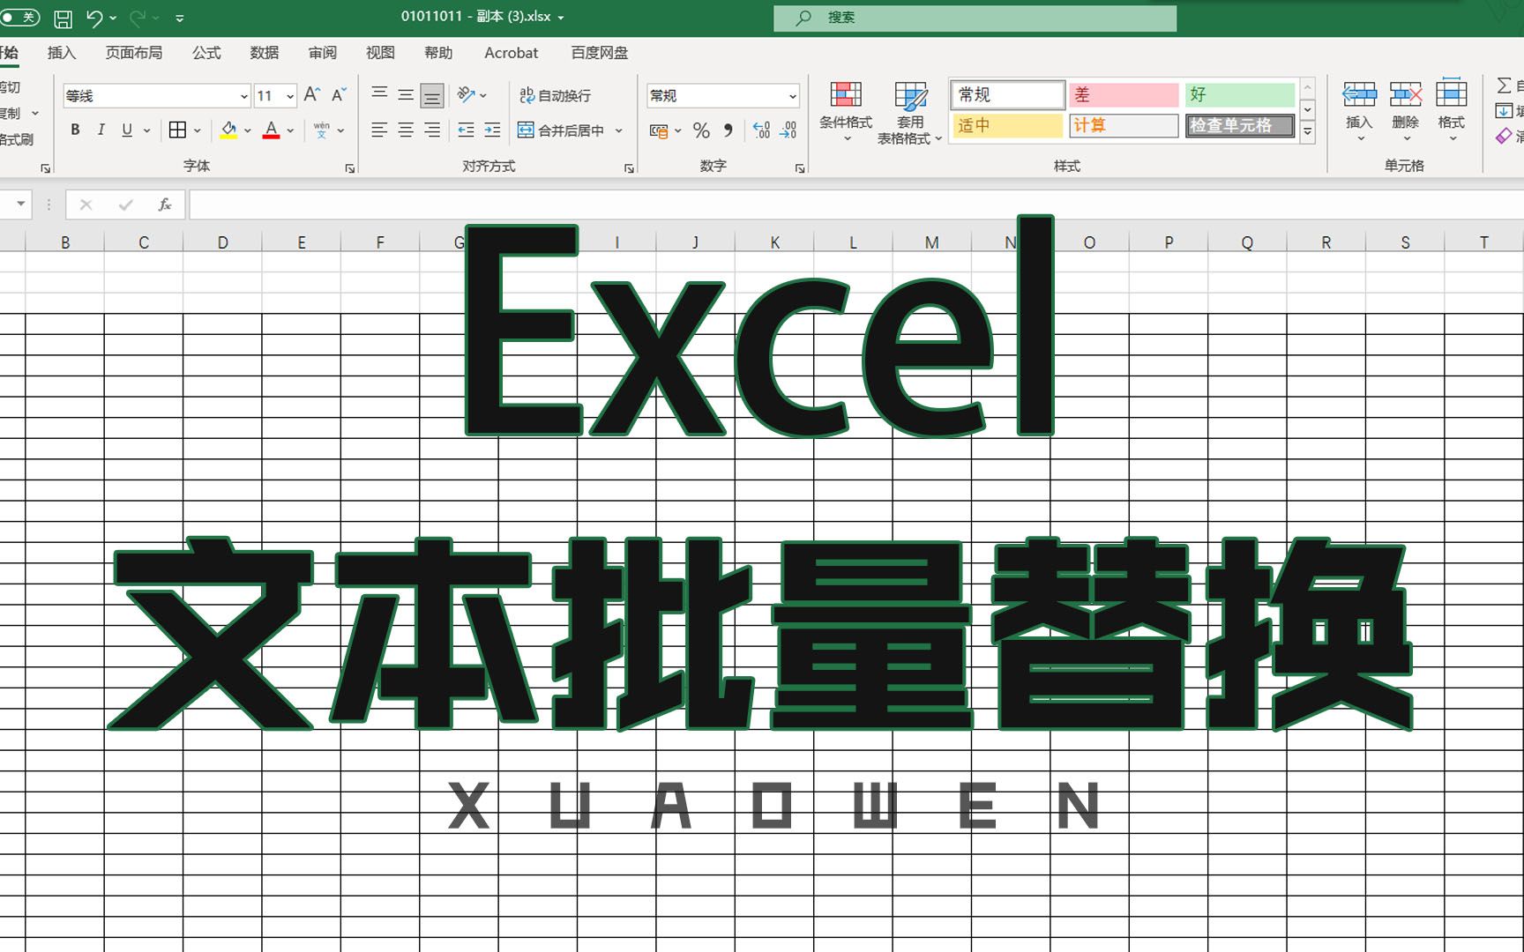1524x952 pixels.
Task: Click the fx insert function icon
Action: click(x=164, y=205)
